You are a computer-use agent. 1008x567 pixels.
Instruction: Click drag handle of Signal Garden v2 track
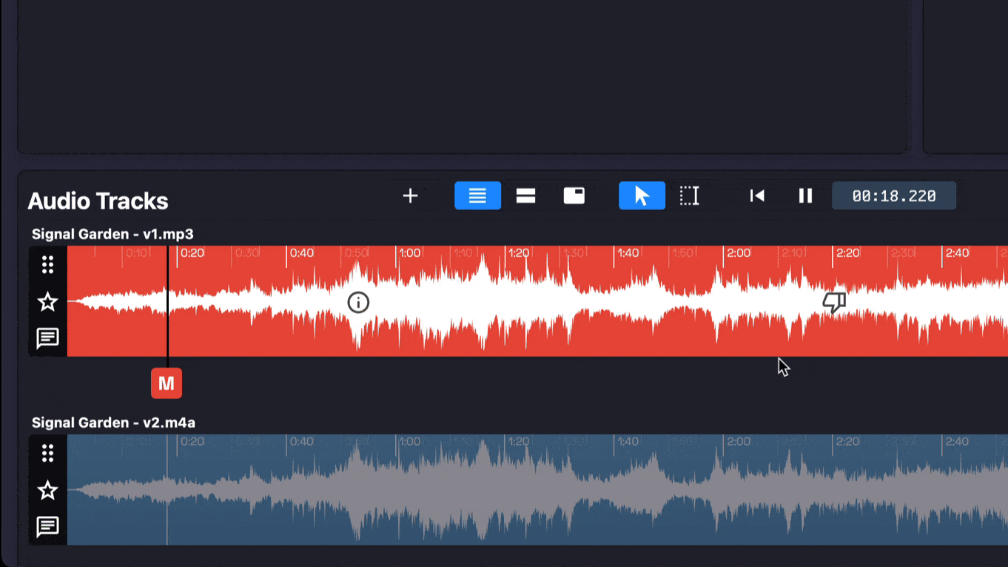(47, 453)
